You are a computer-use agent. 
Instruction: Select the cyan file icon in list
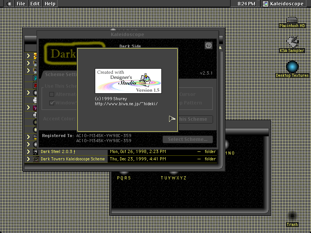pos(35,78)
